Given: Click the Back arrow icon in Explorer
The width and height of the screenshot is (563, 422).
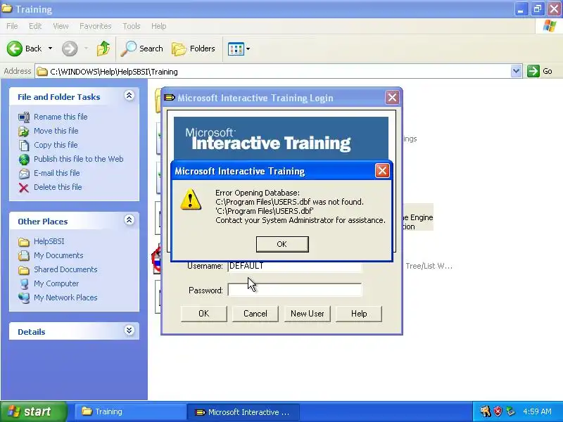Looking at the screenshot, I should [15, 49].
